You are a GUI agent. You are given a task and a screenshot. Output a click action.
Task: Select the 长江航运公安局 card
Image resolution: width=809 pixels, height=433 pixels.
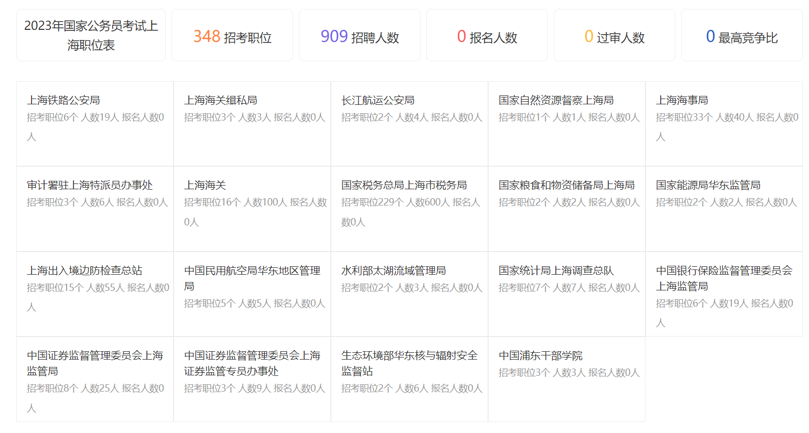(409, 124)
